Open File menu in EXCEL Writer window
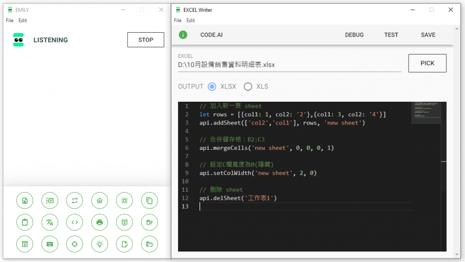The width and height of the screenshot is (465, 262). coord(178,20)
